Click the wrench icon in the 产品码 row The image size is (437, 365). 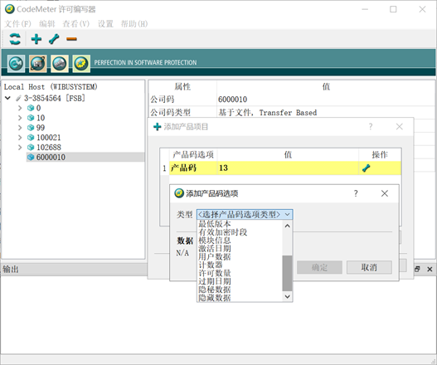point(366,168)
